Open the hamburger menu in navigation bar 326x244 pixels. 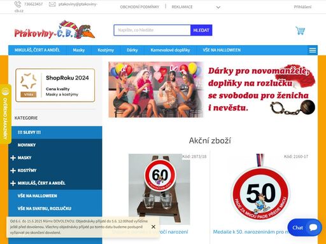click(313, 50)
